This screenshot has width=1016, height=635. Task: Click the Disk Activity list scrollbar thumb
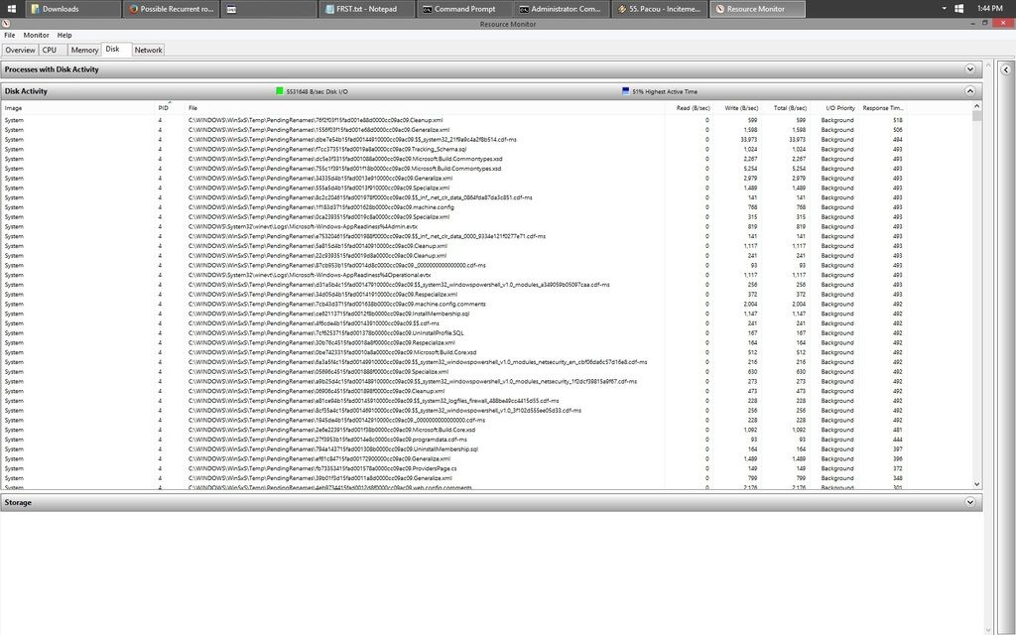977,117
